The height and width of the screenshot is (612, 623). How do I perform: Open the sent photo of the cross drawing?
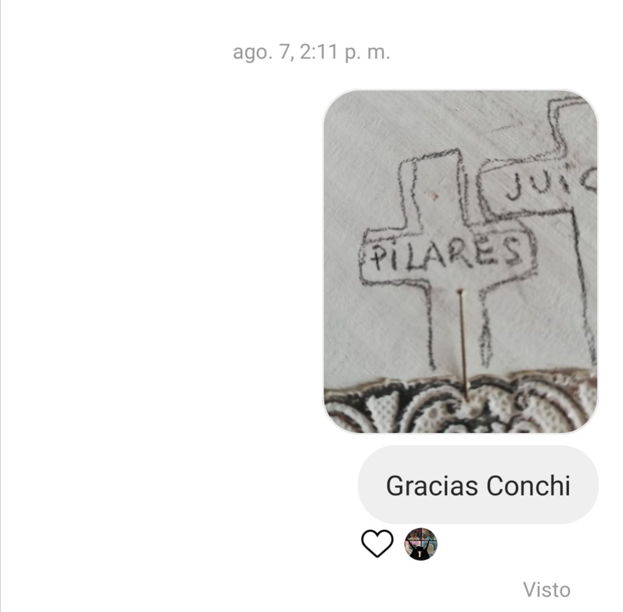pyautogui.click(x=460, y=261)
